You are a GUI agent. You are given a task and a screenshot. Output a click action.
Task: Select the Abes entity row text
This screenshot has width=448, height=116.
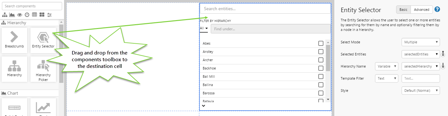[207, 43]
